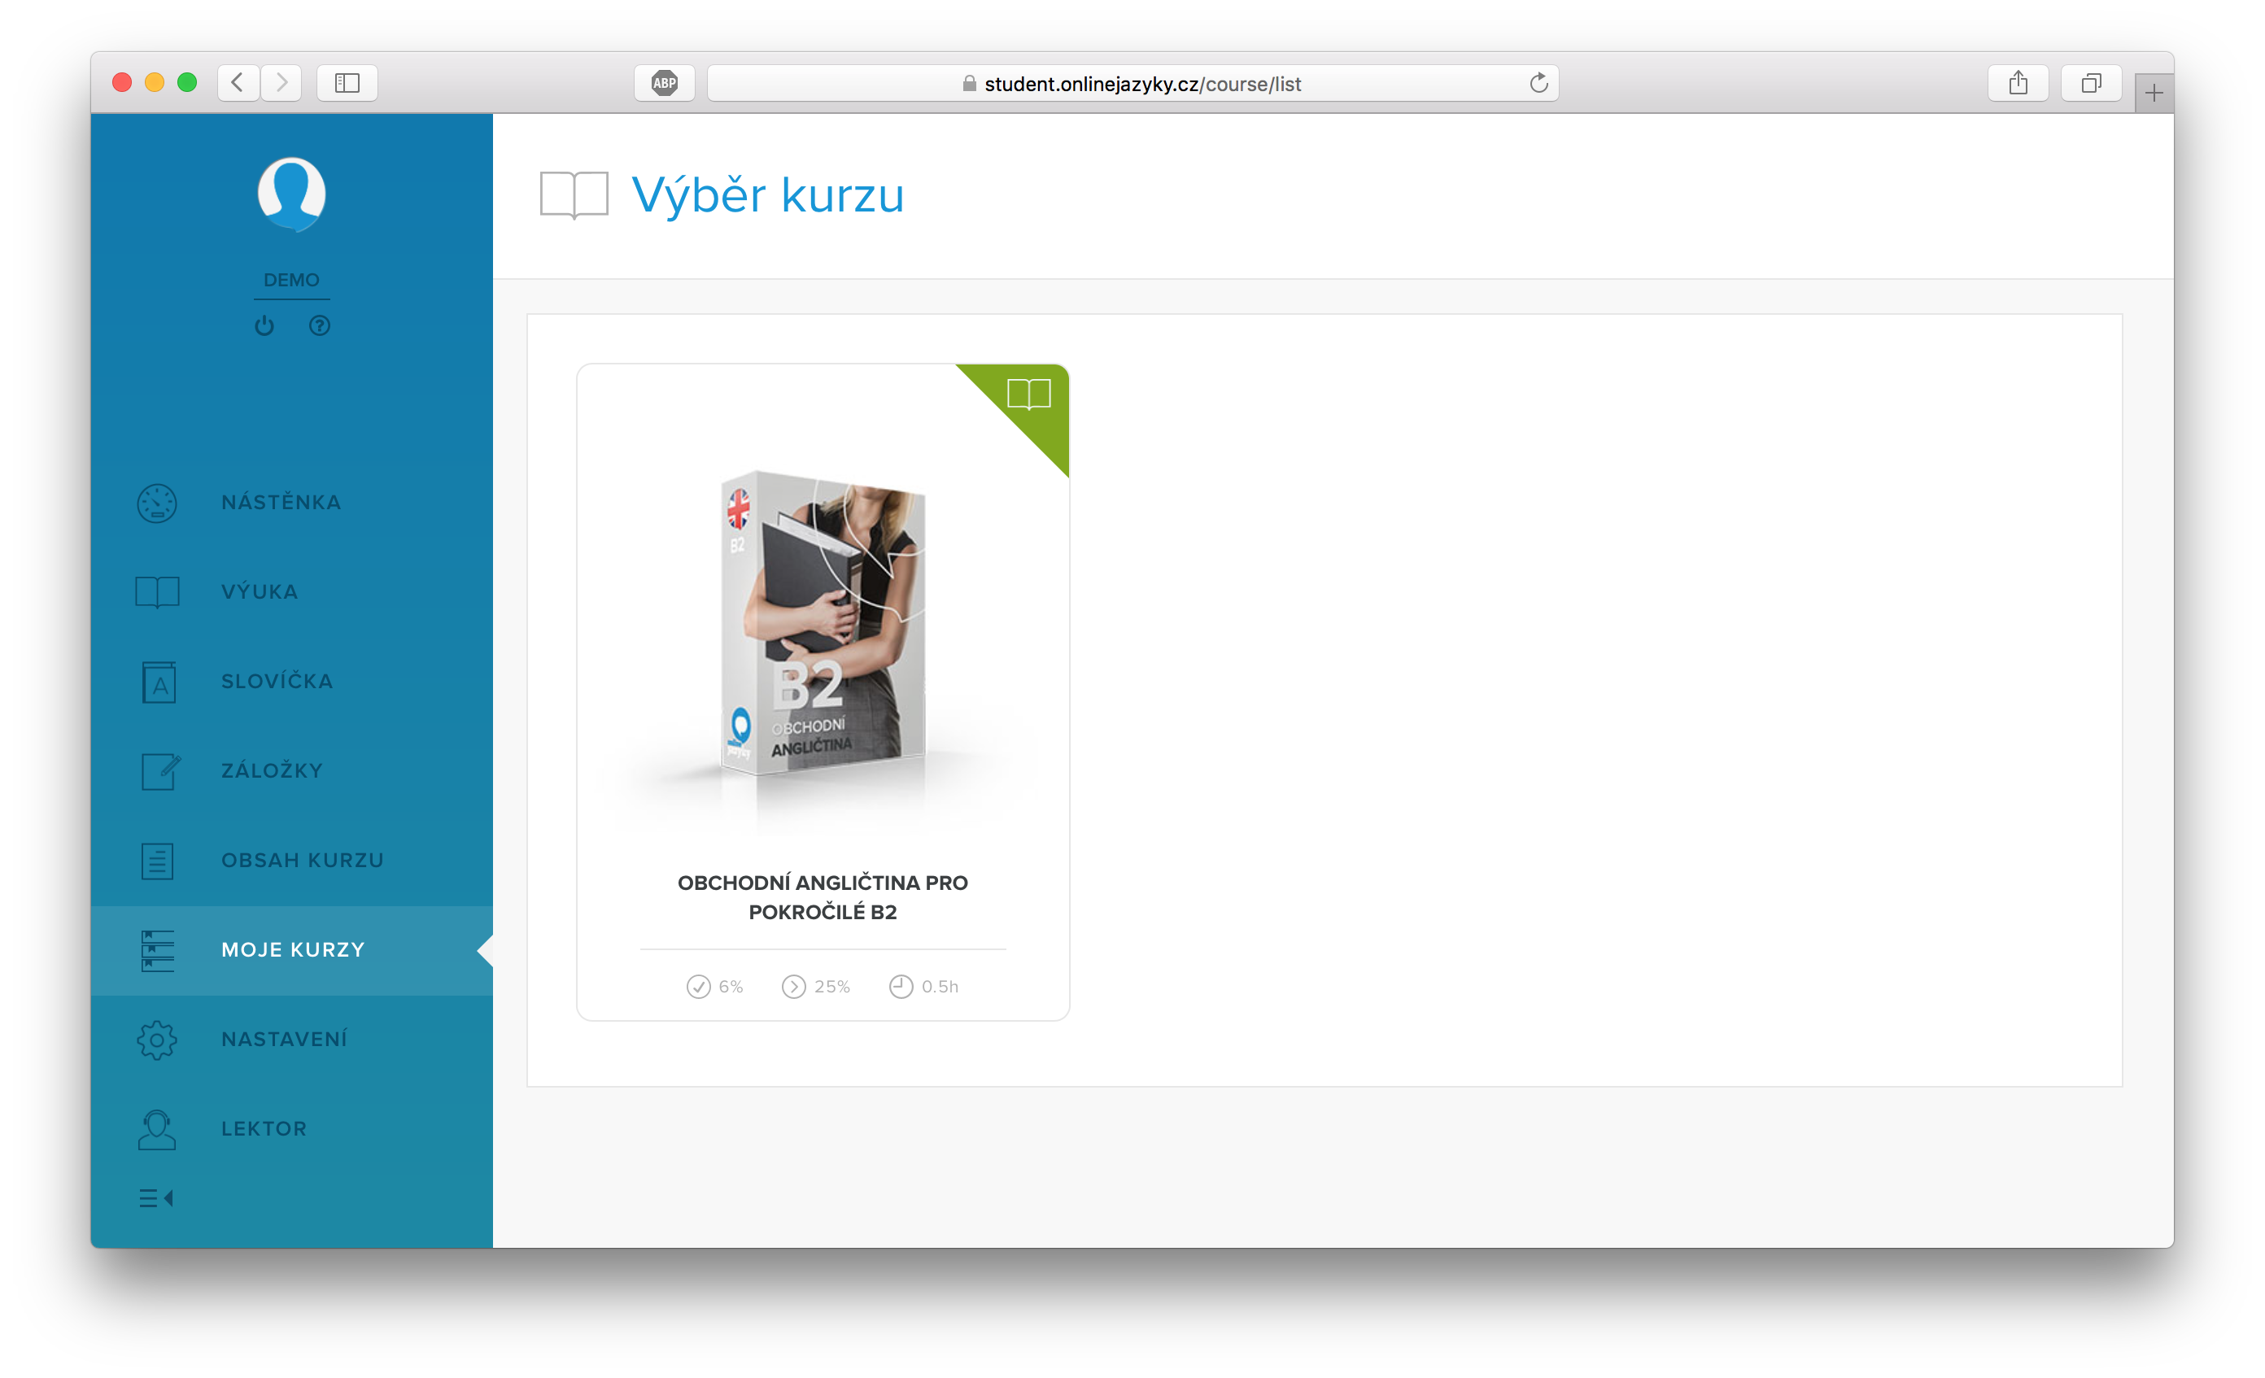The width and height of the screenshot is (2265, 1378).
Task: Select Moje kurzy in the sidebar
Action: (292, 949)
